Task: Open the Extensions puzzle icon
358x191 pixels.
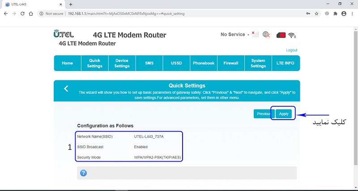Action: [x=335, y=14]
